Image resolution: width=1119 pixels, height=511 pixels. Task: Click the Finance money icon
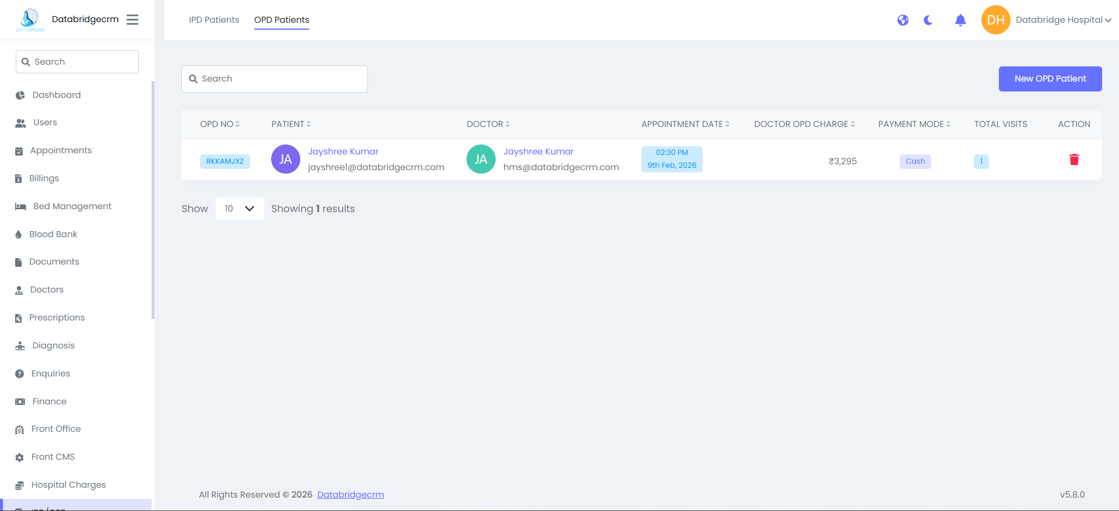point(20,401)
